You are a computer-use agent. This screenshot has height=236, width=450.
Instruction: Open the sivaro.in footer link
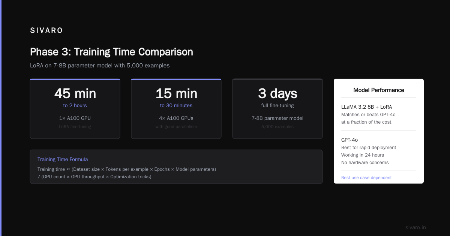(415, 227)
